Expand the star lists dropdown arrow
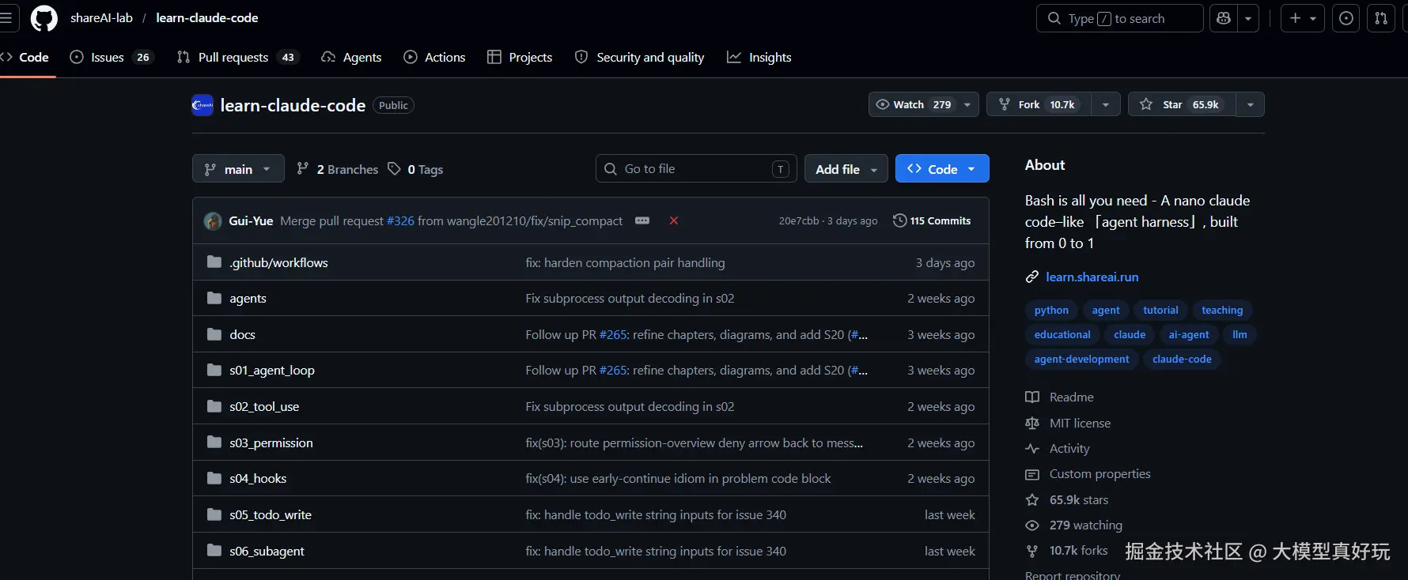Image resolution: width=1408 pixels, height=580 pixels. [1250, 104]
